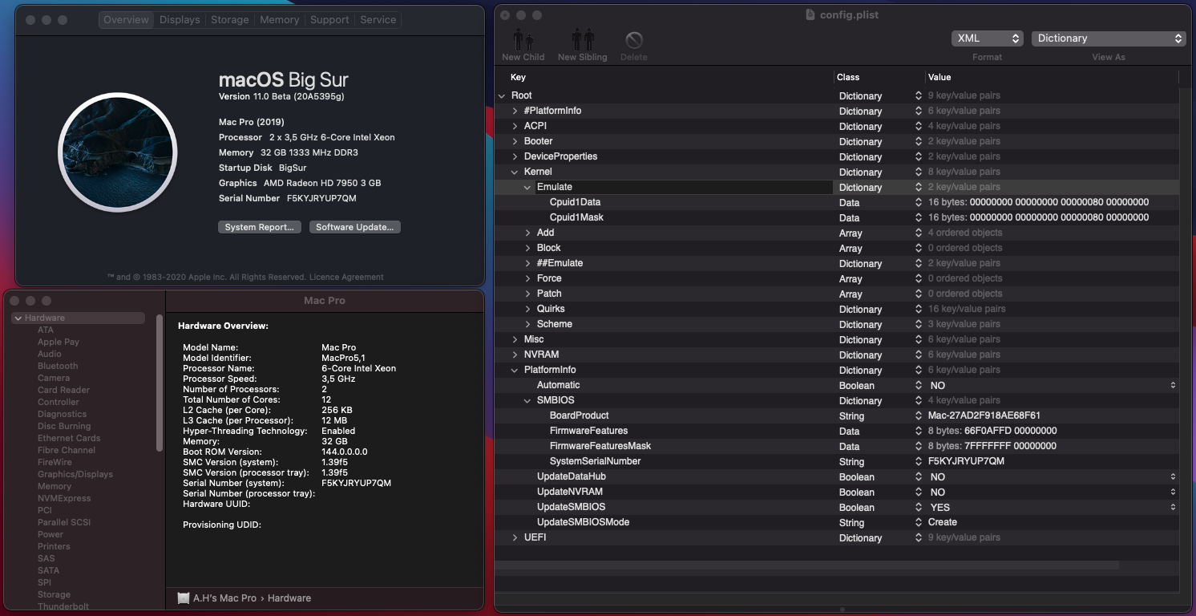Click the computer icon beside A.H's Mac Pro
This screenshot has height=616, width=1196.
click(184, 598)
